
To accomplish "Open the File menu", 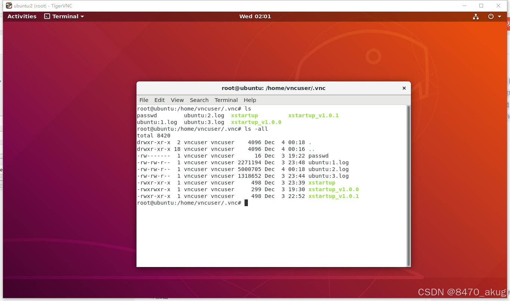I will click(x=144, y=100).
